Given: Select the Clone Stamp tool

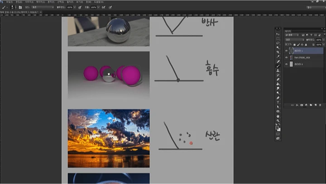Looking at the screenshot, I should point(278,71).
